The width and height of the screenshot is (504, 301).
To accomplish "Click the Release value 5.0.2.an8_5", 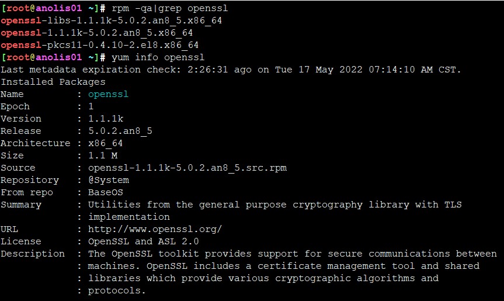I will 120,131.
